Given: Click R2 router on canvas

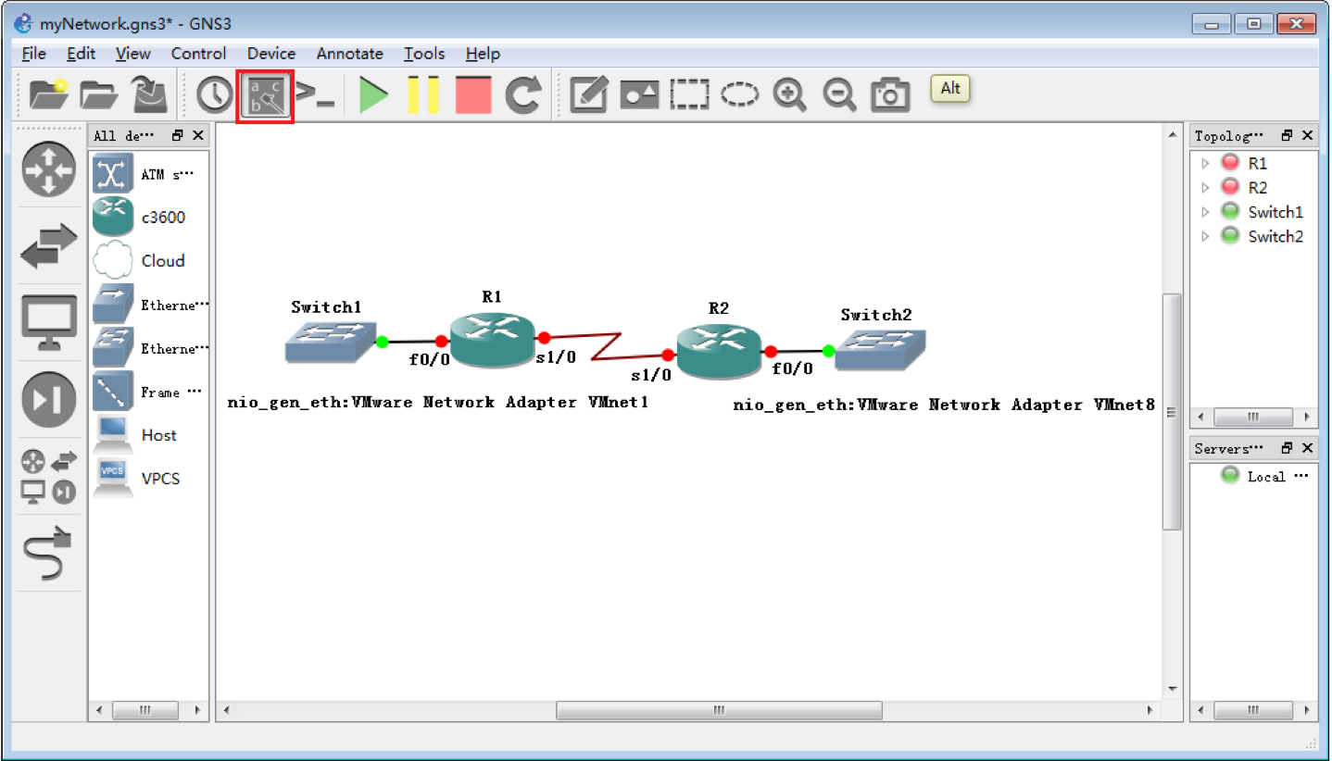Looking at the screenshot, I should (720, 351).
